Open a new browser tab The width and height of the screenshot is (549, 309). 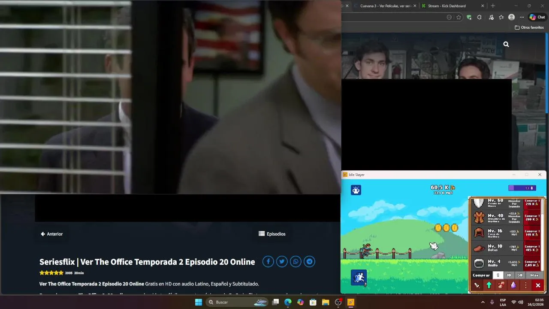[x=493, y=6]
